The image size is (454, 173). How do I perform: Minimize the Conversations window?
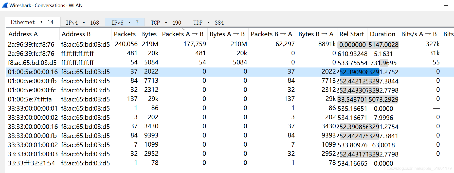(446, 5)
